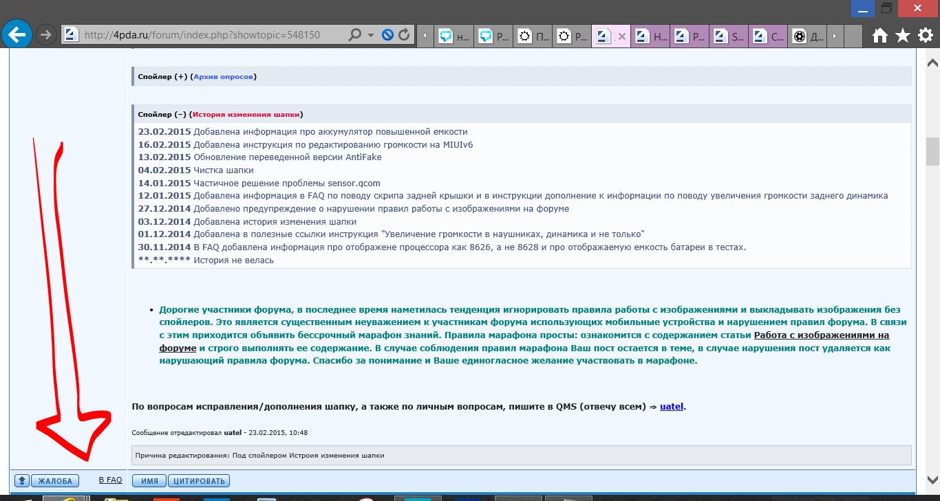Select the 30.11.2014 processor 8626 entry

coord(442,247)
